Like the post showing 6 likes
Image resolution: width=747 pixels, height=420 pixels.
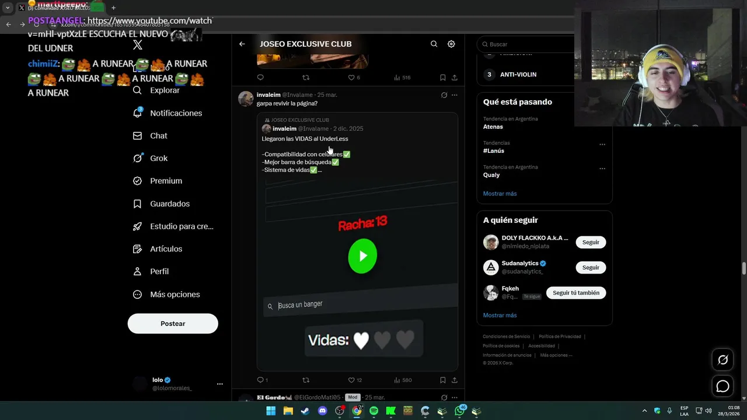[354, 78]
